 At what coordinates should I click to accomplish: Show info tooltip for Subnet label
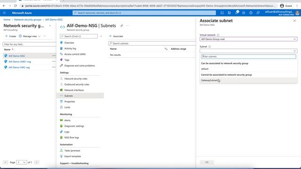coord(210,46)
